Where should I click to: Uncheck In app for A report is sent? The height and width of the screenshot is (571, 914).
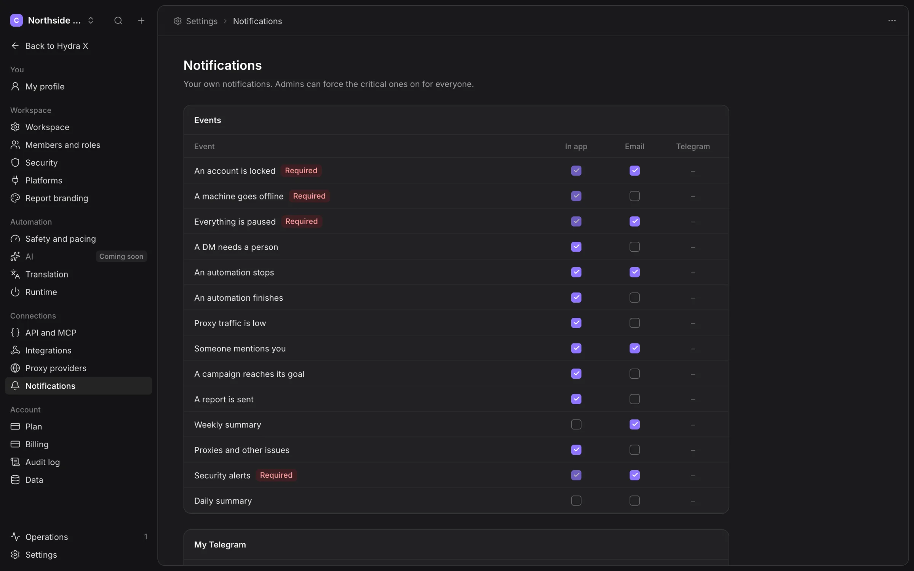pyautogui.click(x=576, y=399)
